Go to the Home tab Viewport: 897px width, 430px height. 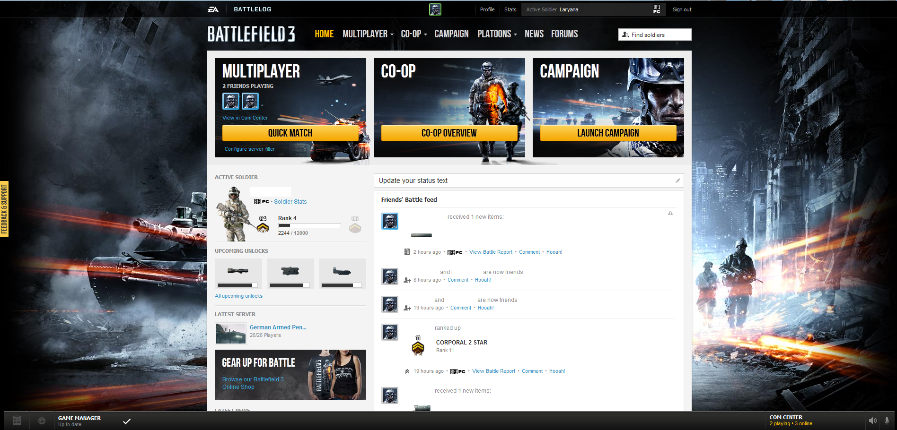324,34
